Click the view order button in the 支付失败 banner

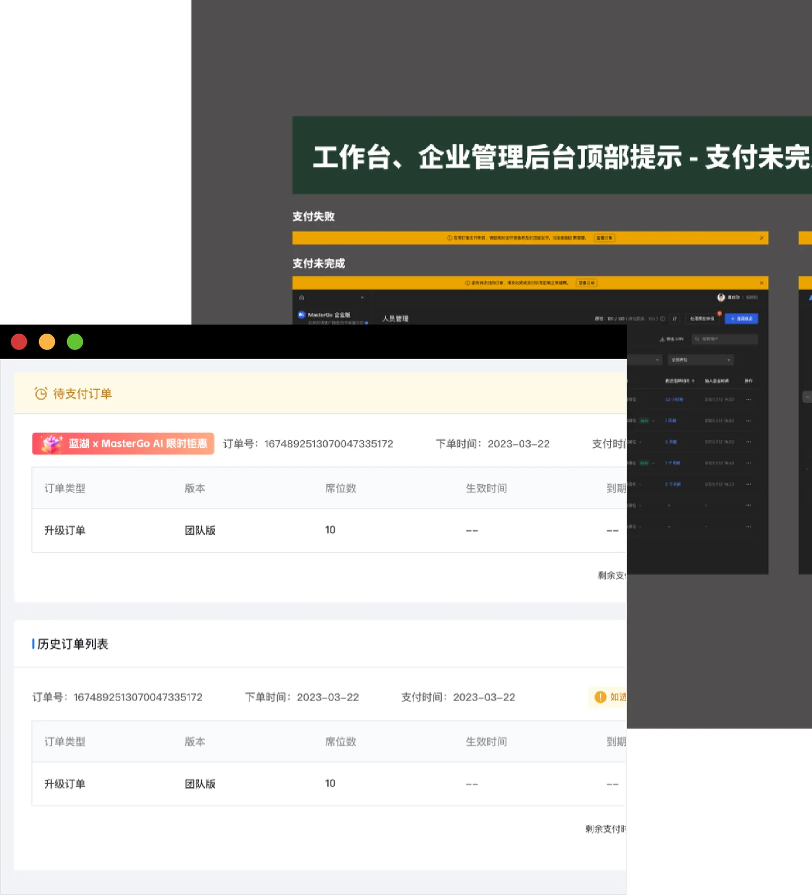(x=604, y=238)
